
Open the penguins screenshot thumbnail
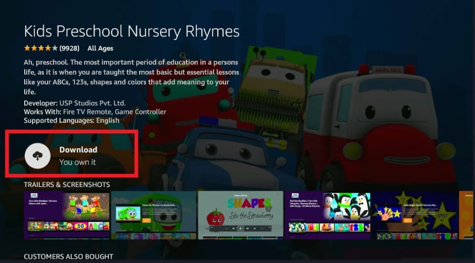328,215
